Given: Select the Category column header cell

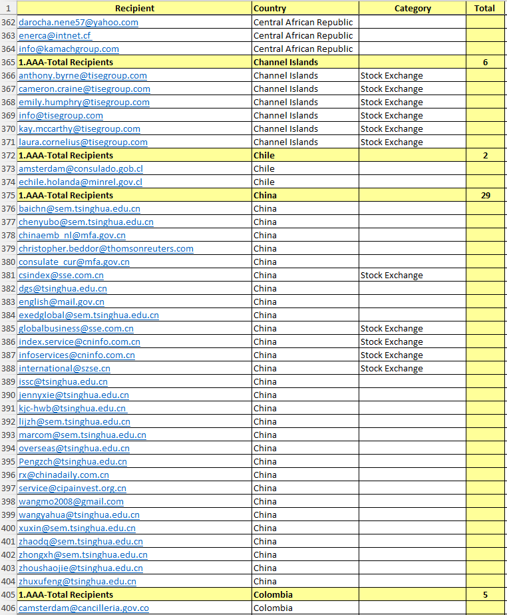Looking at the screenshot, I should [413, 8].
